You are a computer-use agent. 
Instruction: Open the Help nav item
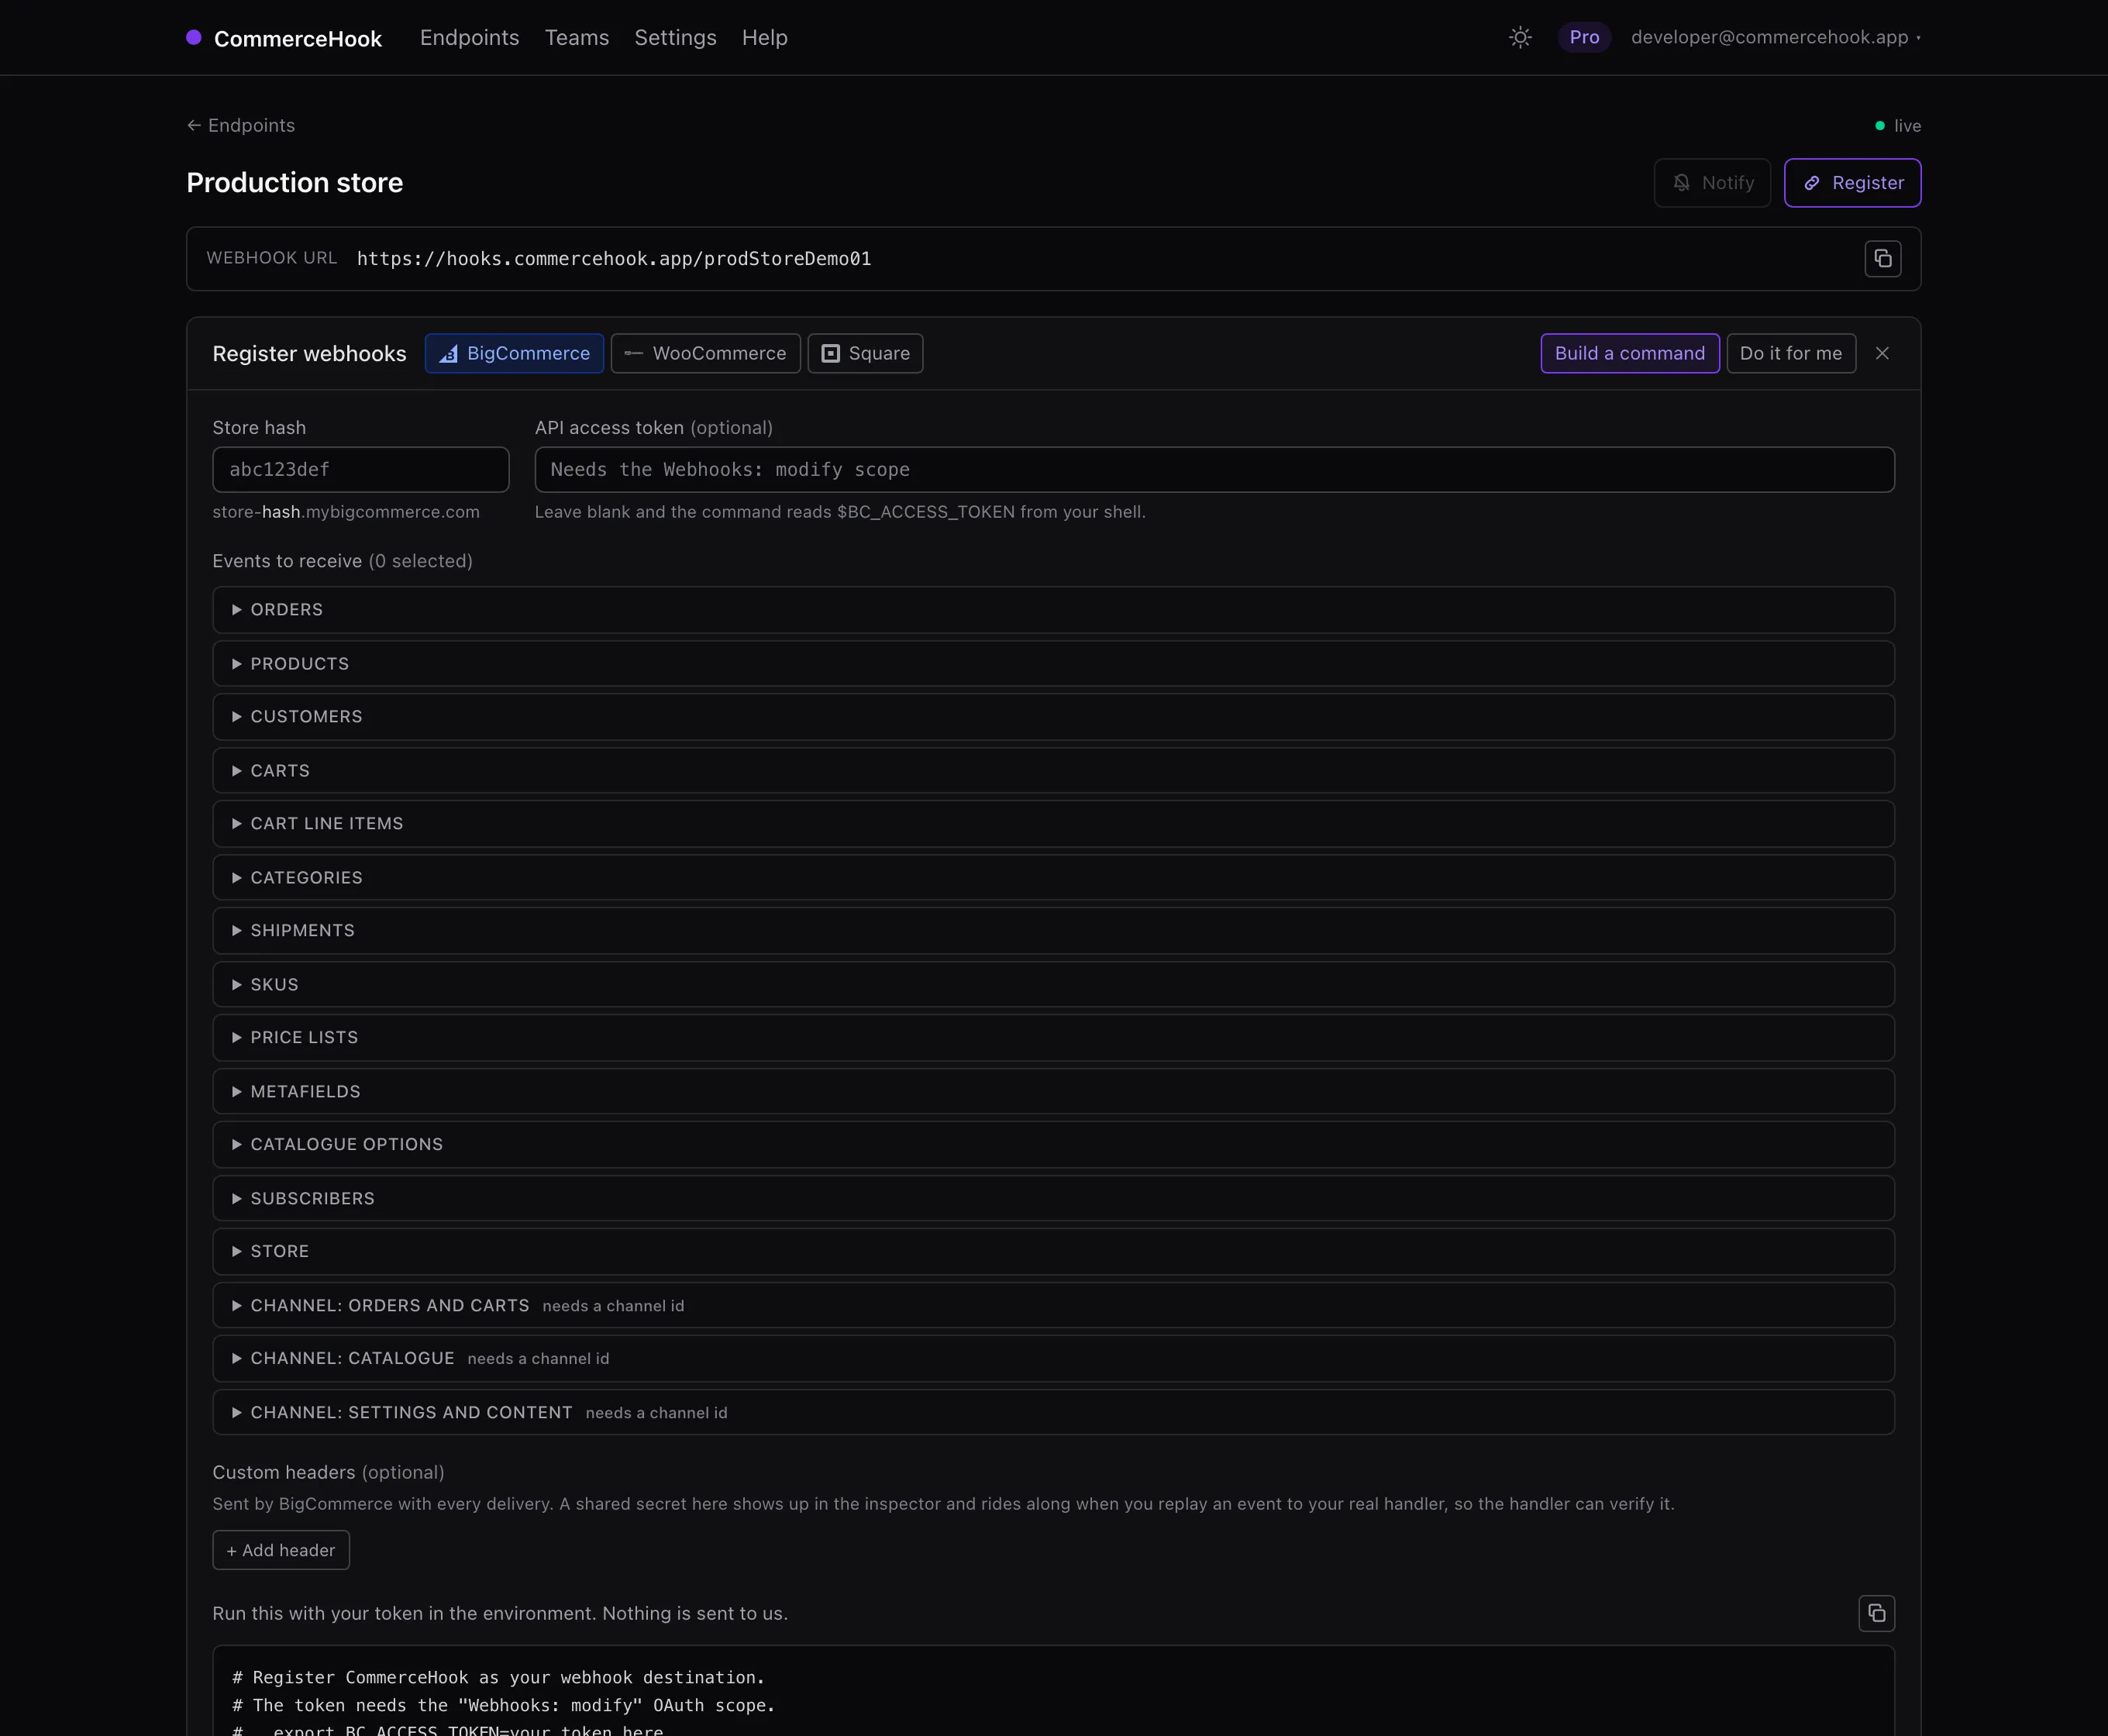[765, 38]
